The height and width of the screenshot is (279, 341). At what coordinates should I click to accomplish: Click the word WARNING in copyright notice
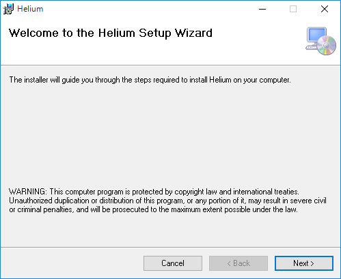point(28,192)
